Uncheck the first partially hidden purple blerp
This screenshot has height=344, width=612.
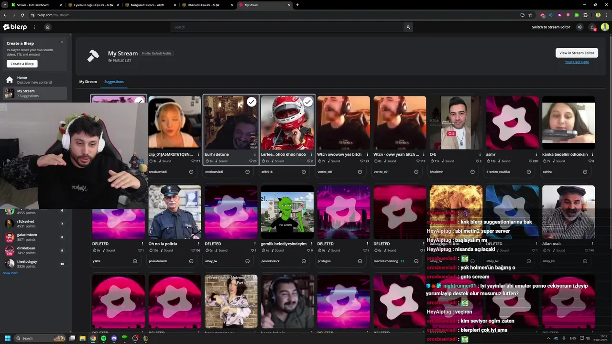coord(139,101)
